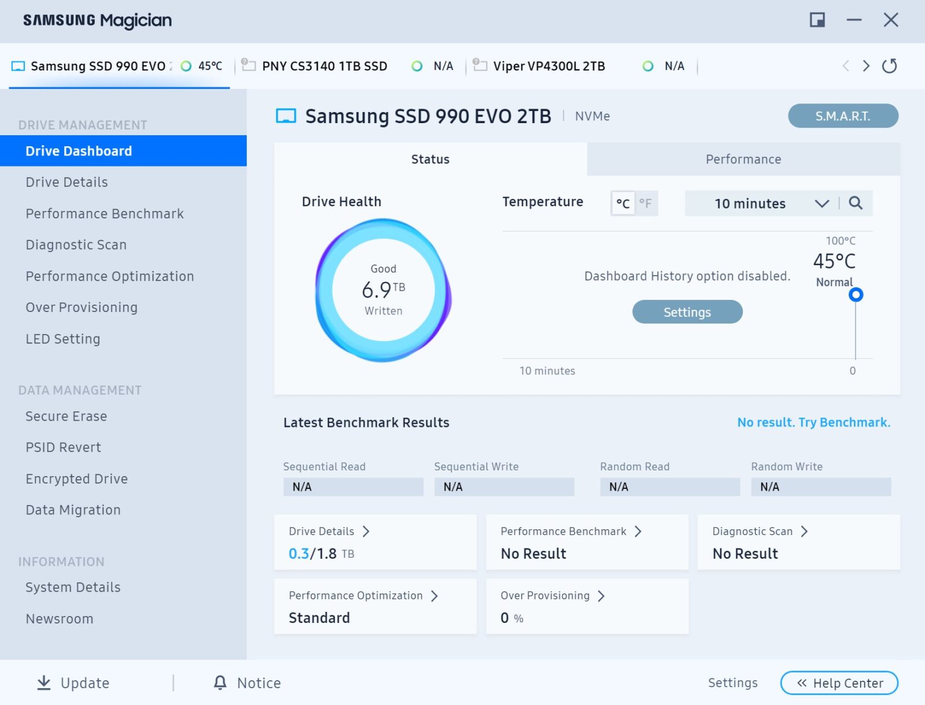The width and height of the screenshot is (925, 705).
Task: Click the previous drive arrow icon
Action: (x=846, y=66)
